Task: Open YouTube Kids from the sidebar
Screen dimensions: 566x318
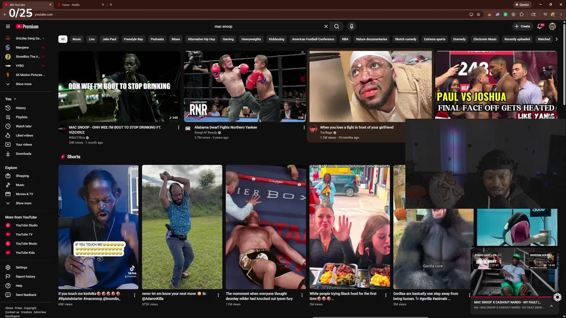Action: tap(25, 253)
